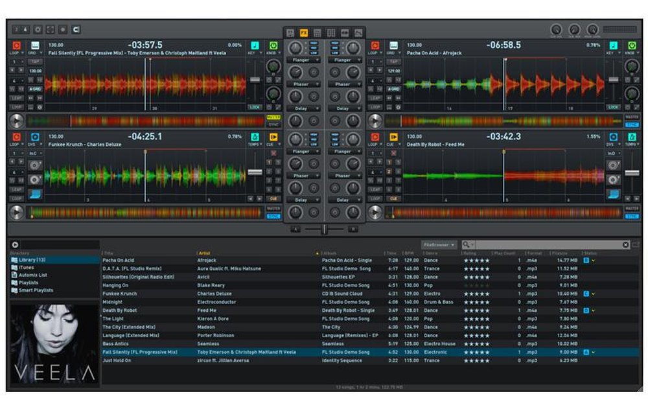Click the Funkee Krunch deck's orange Cue icon
The image size is (648, 409).
[273, 137]
